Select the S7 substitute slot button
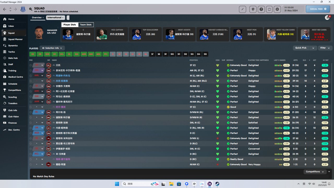334x188 pixels. click(152, 54)
